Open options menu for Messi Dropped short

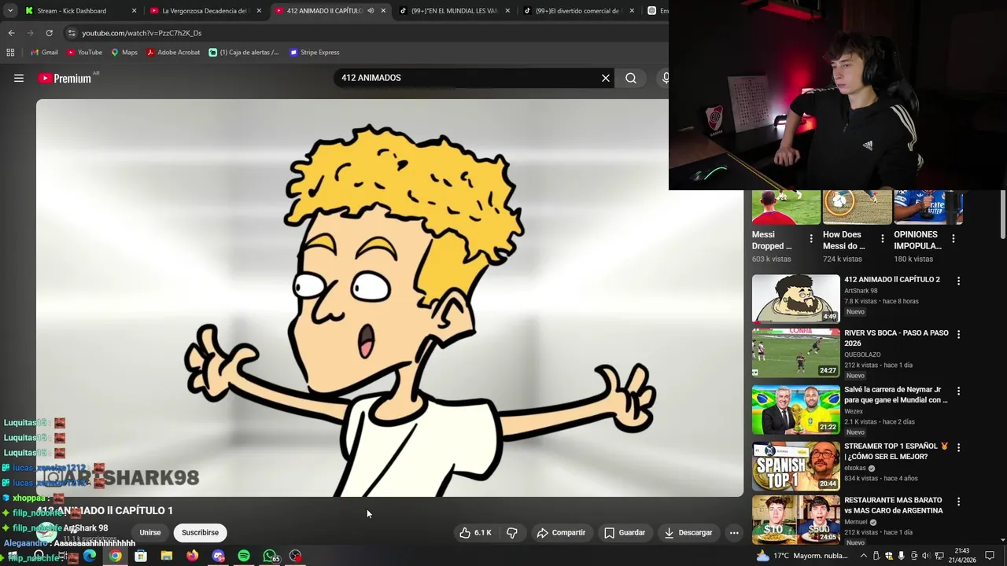[811, 238]
